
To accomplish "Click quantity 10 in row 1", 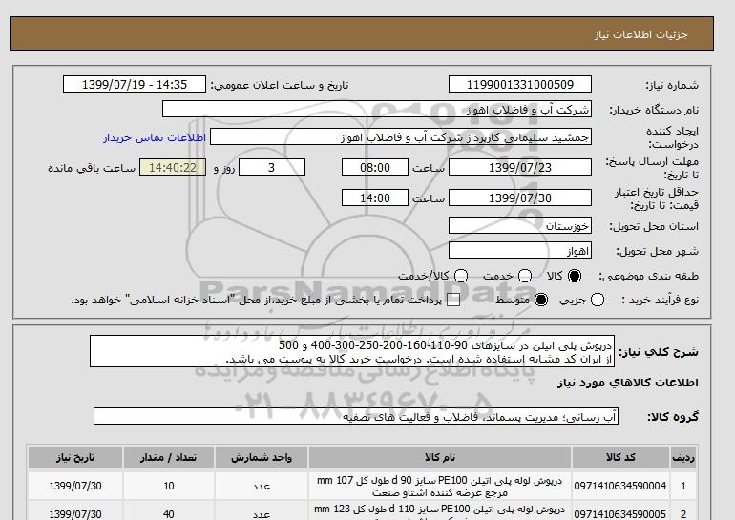I will (169, 486).
